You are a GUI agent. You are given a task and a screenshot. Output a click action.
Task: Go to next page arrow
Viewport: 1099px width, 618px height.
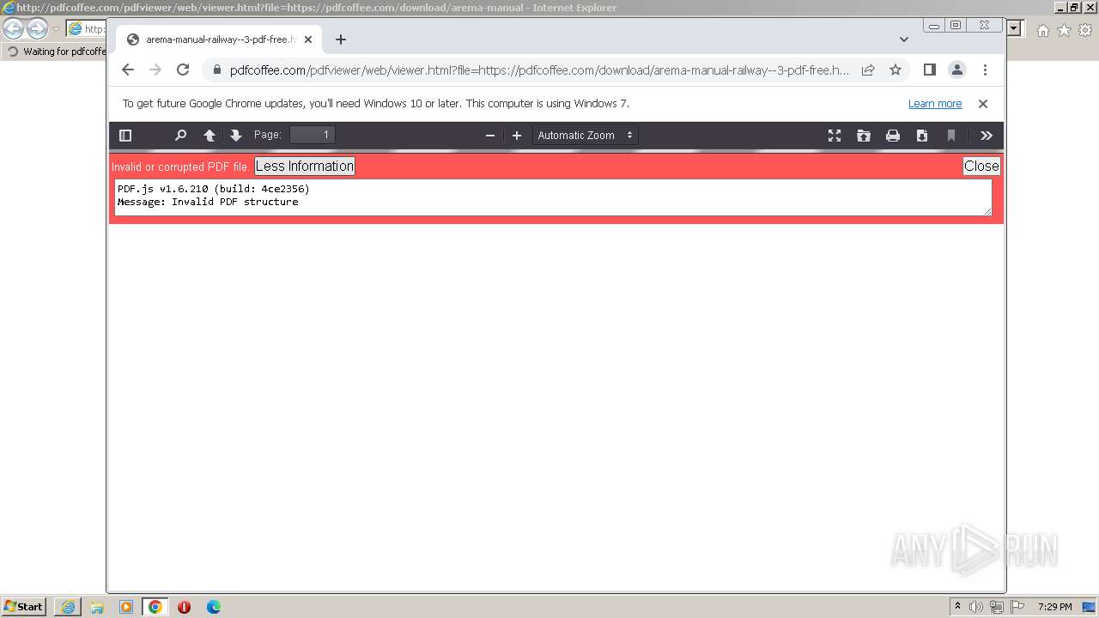[x=236, y=136]
